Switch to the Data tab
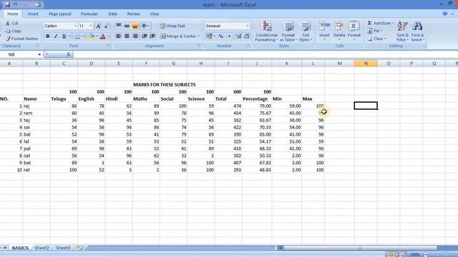 click(x=112, y=14)
